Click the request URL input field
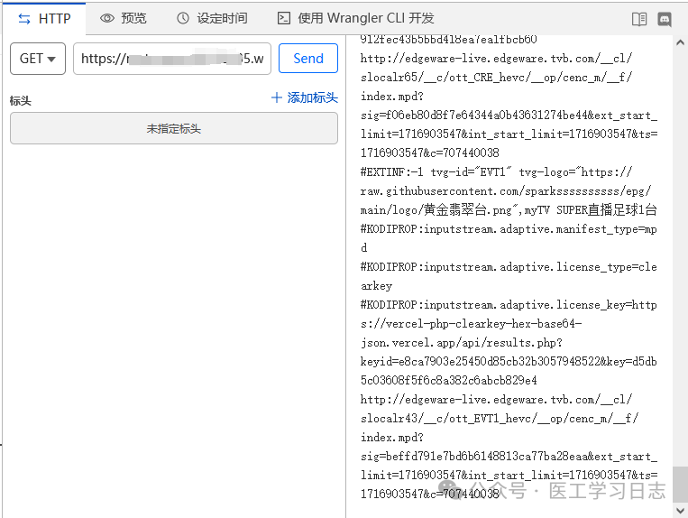688x518 pixels. [172, 59]
